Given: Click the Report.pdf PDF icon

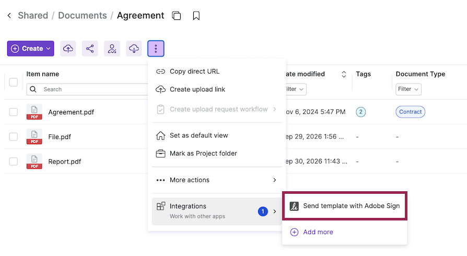Looking at the screenshot, I should [x=34, y=161].
